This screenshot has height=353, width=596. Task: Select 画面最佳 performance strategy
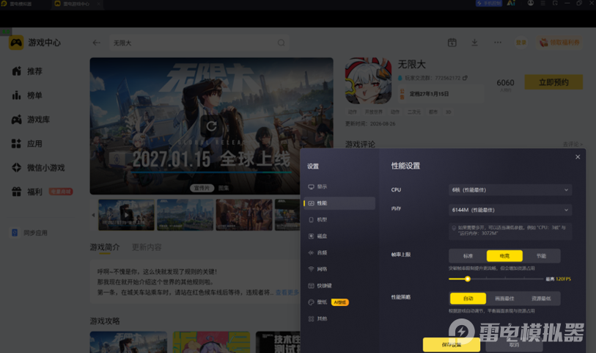tap(504, 299)
